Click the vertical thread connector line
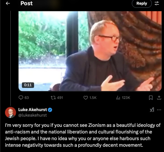Image resolution: width=164 pixels, height=152 pixels. point(11,58)
